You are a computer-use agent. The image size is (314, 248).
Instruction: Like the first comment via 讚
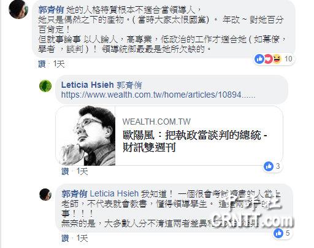[42, 64]
